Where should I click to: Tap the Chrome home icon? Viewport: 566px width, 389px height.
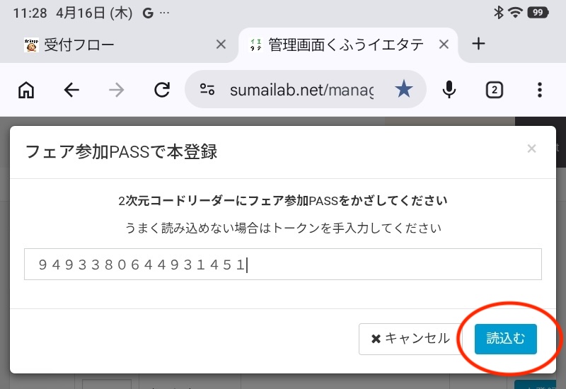point(26,90)
